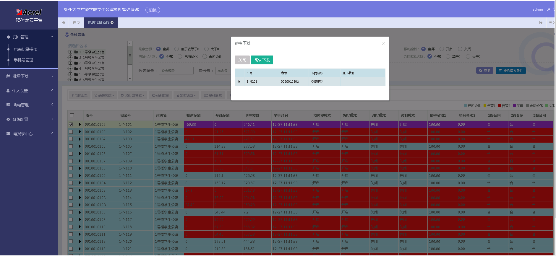
Task: Select 已初始化 radio option
Action: [x=180, y=56]
